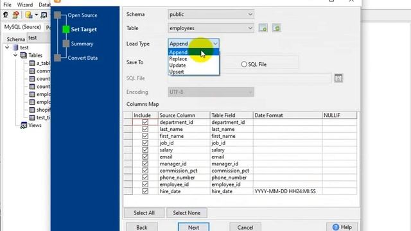The image size is (411, 231).
Task: Open the Encoding dropdown showing UTF-8
Action: click(211, 92)
